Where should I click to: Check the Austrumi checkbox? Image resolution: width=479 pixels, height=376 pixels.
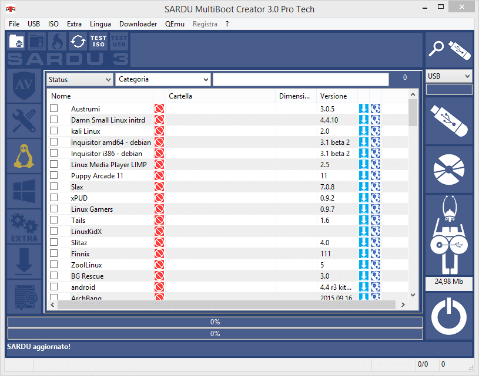tap(53, 109)
